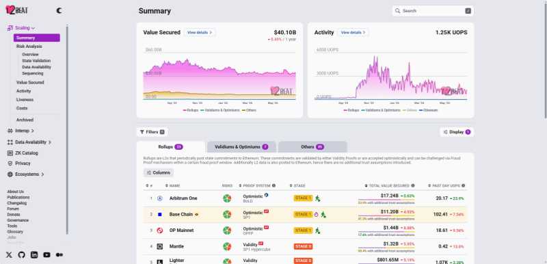547x264 pixels.
Task: Toggle Ethereum series in Activity legend
Action: click(429, 110)
